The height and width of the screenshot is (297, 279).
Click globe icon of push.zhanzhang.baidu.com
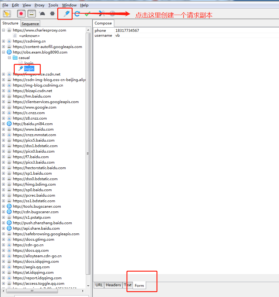coord(9,223)
